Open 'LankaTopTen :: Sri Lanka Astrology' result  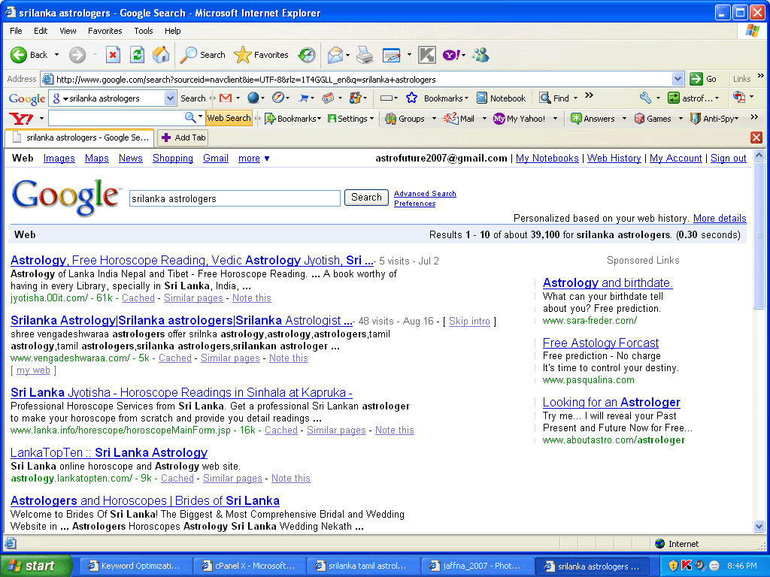[109, 452]
